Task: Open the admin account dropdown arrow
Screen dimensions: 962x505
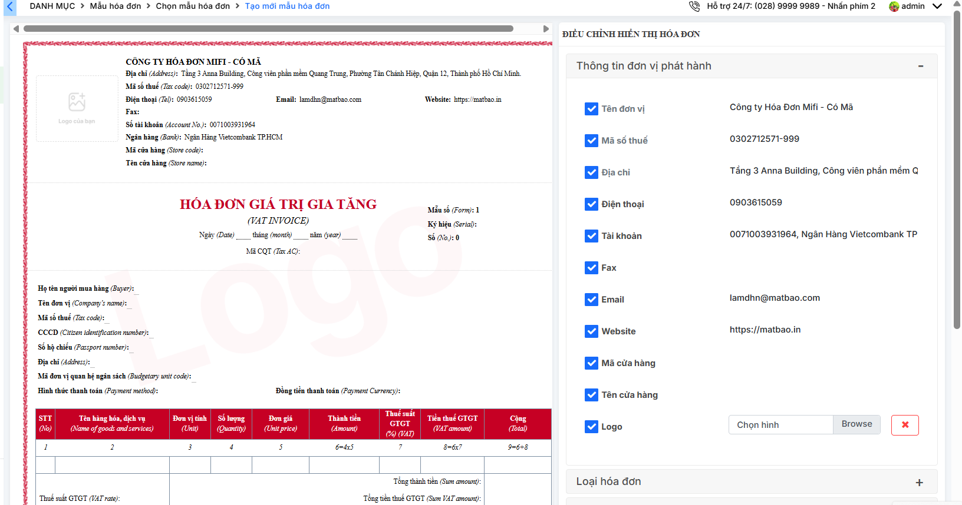Action: click(x=937, y=6)
